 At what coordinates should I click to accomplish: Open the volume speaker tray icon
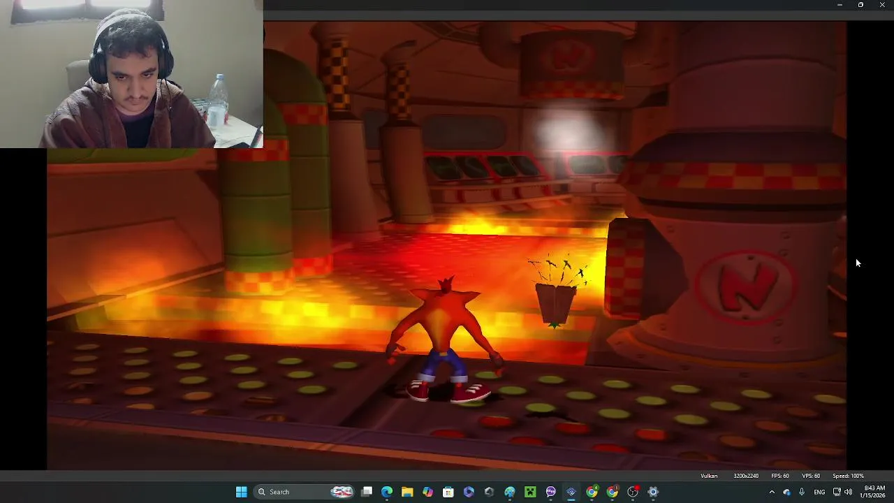point(848,492)
